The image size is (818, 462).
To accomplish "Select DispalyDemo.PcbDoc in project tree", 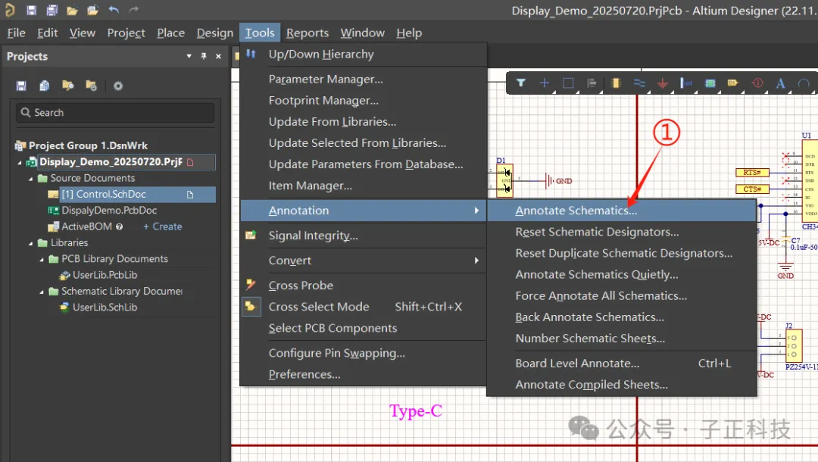I will [109, 211].
